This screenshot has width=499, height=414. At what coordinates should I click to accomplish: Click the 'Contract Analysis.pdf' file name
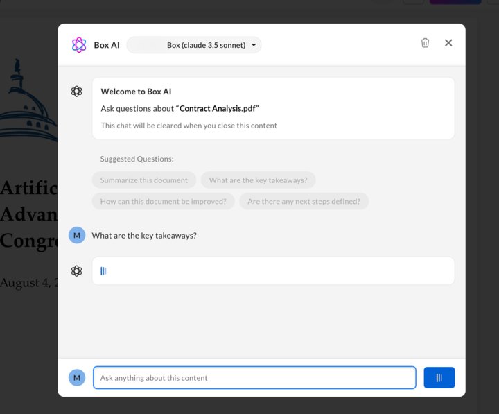[x=217, y=109]
